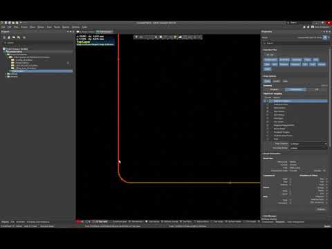Image resolution: width=332 pixels, height=249 pixels.
Task: Click the Reports button in Board Information
Action: 321,209
